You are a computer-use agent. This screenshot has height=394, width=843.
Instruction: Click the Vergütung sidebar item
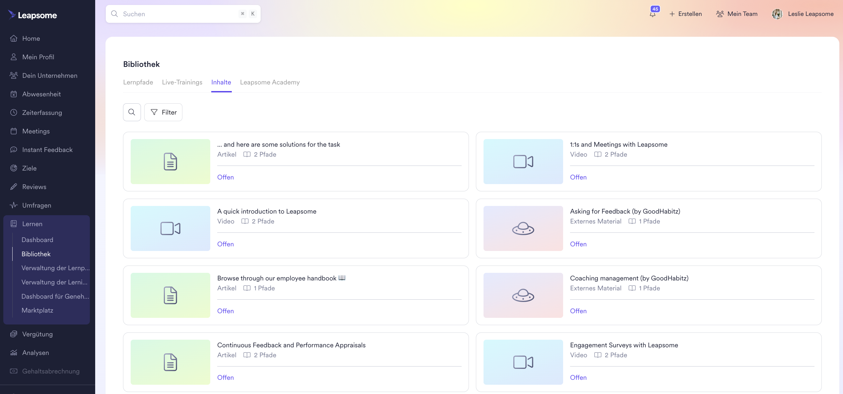point(37,334)
